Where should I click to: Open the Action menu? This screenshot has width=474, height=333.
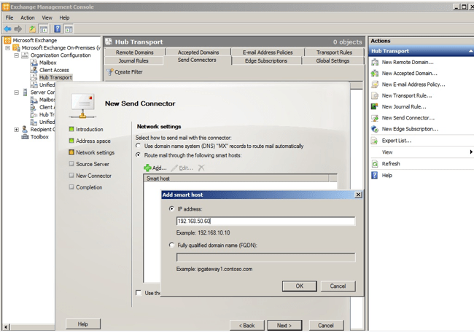coord(28,17)
